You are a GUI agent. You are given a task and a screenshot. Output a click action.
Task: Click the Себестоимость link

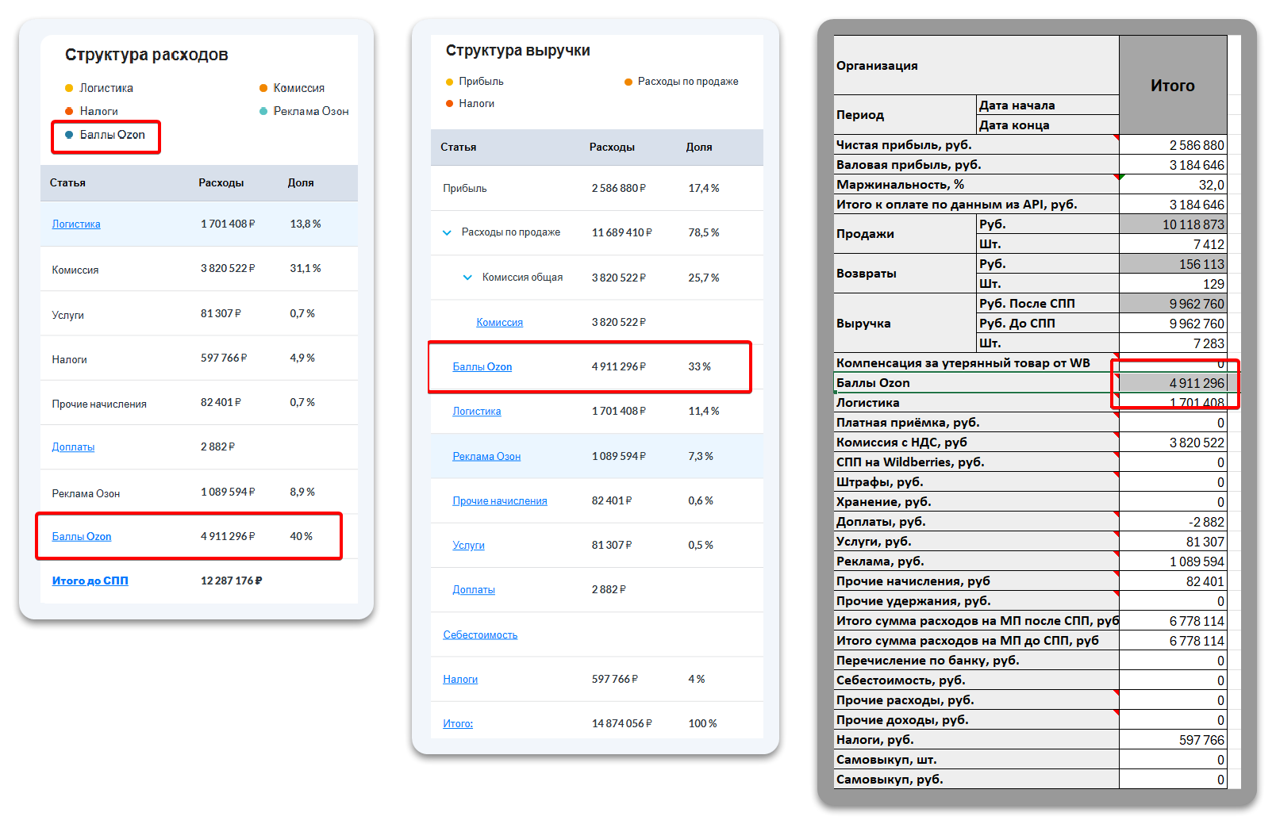tap(480, 635)
